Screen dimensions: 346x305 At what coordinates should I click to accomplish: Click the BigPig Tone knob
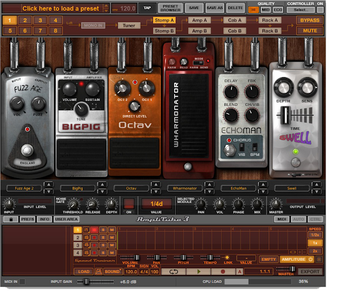point(81,110)
